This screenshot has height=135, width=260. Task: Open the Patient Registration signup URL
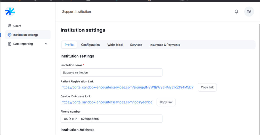point(127,88)
